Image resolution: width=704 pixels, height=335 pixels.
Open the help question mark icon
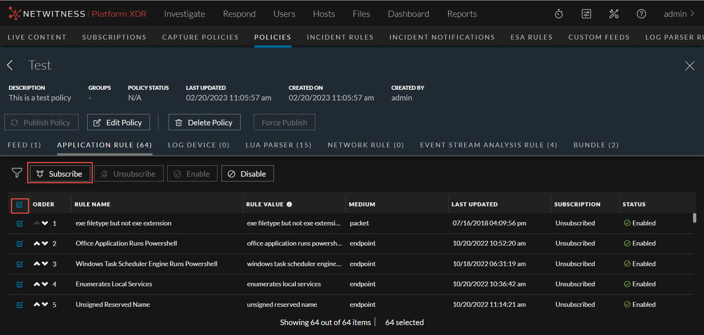pyautogui.click(x=641, y=14)
